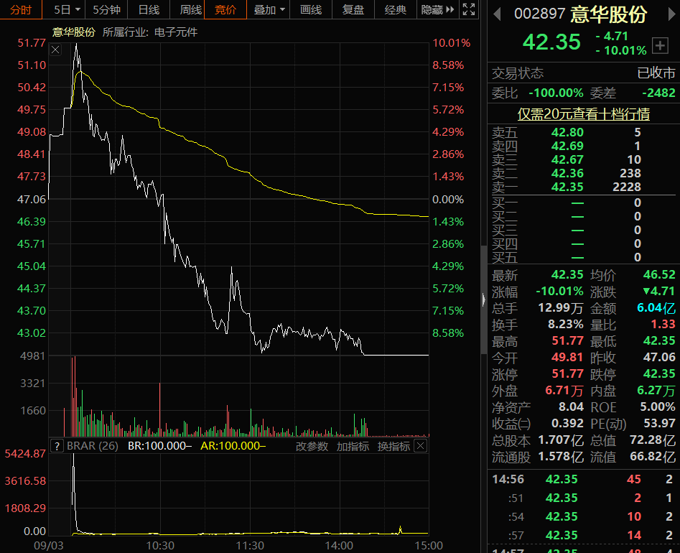The width and height of the screenshot is (680, 553).
Task: Select the 分时 intraday view
Action: click(x=21, y=9)
